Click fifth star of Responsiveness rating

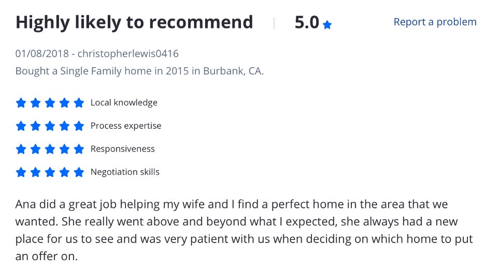[79, 149]
